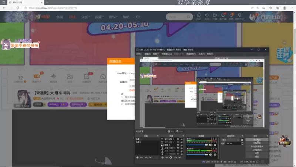The width and height of the screenshot is (296, 167).
Task: Click the search magnifier in Douyu search box
Action: (x=189, y=17)
